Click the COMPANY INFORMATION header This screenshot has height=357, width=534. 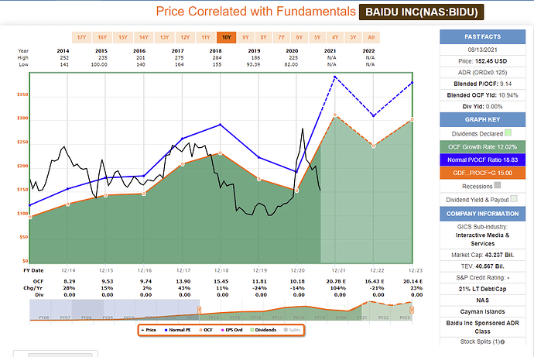pos(483,214)
